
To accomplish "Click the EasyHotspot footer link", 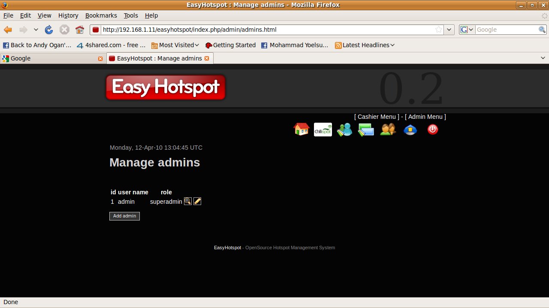I will click(227, 248).
